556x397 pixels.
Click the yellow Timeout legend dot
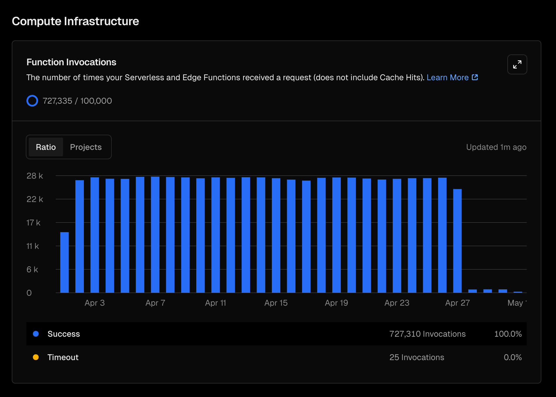36,357
